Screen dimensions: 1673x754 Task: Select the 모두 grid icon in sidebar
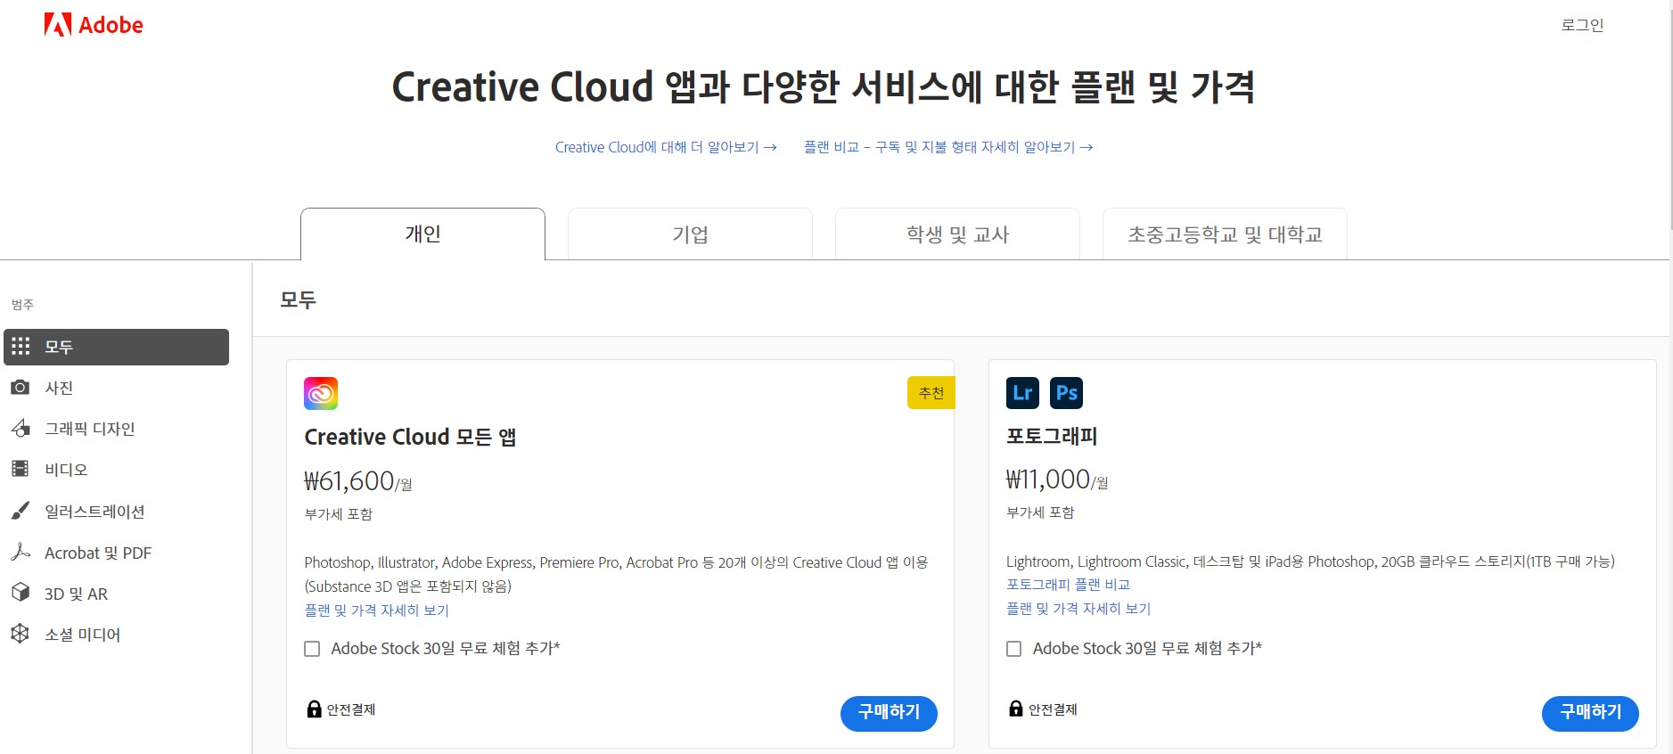pos(21,347)
